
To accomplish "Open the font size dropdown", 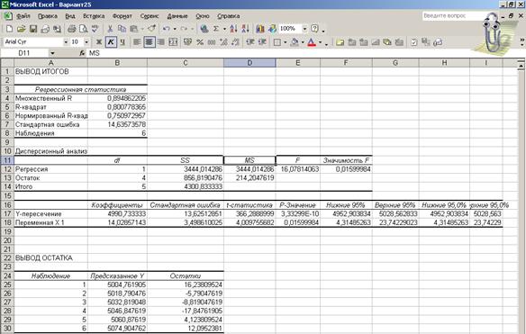I will coord(86,42).
